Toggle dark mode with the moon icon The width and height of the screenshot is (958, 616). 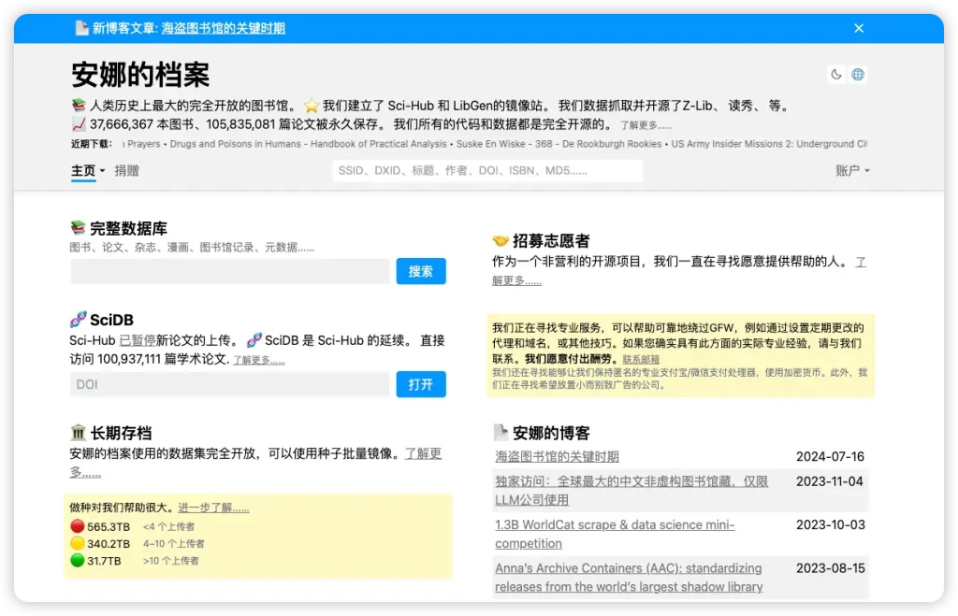[837, 74]
